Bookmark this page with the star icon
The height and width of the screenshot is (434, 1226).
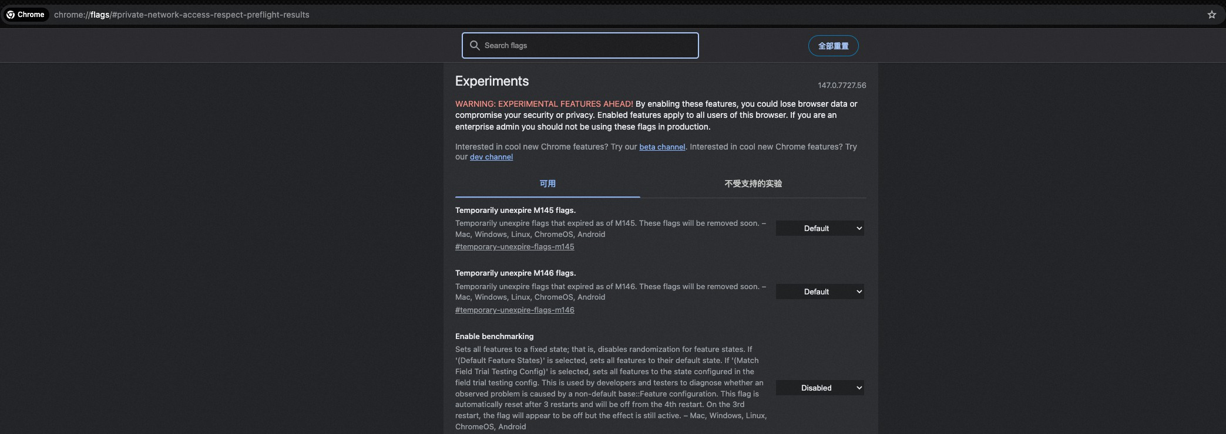coord(1211,15)
